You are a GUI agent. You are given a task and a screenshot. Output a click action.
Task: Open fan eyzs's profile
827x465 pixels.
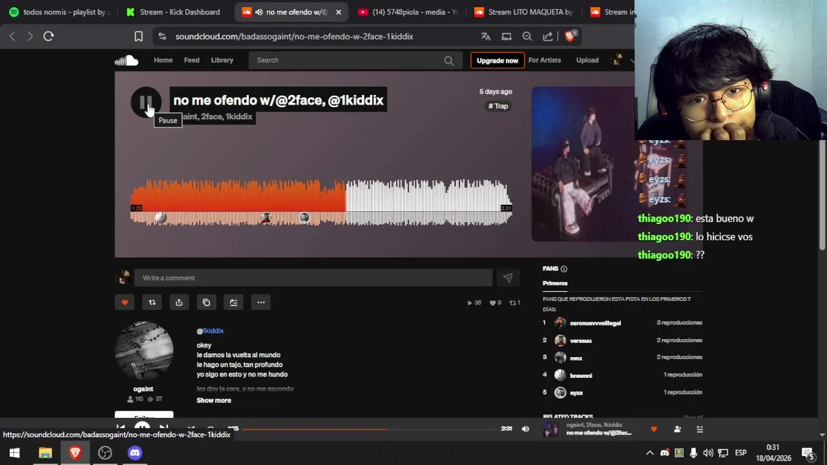(x=576, y=393)
